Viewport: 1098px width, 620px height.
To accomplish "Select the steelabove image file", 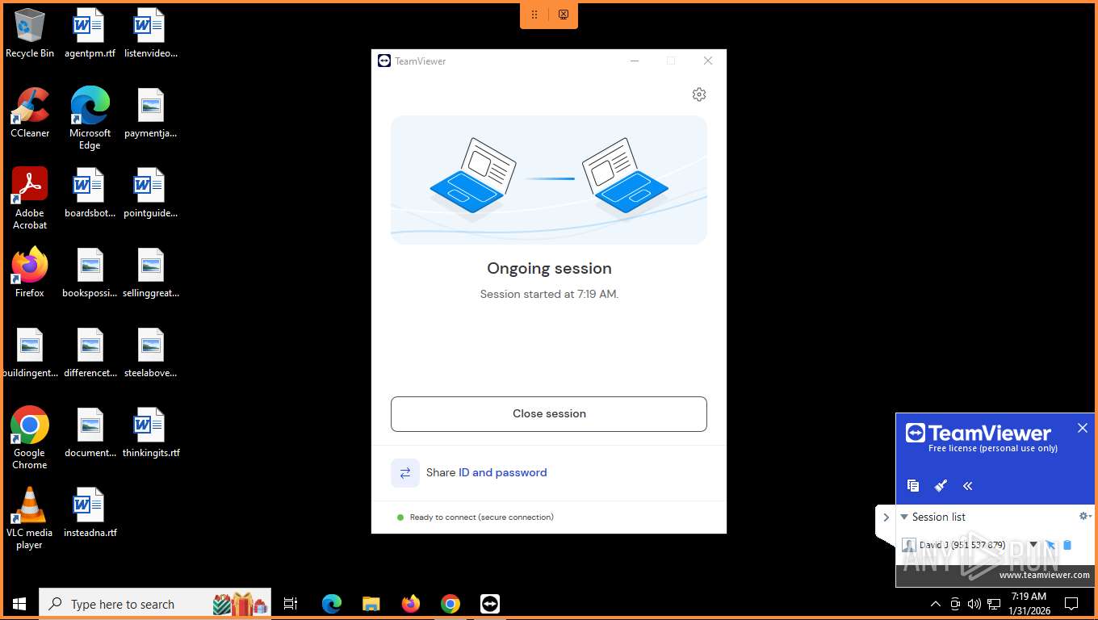I will click(151, 353).
